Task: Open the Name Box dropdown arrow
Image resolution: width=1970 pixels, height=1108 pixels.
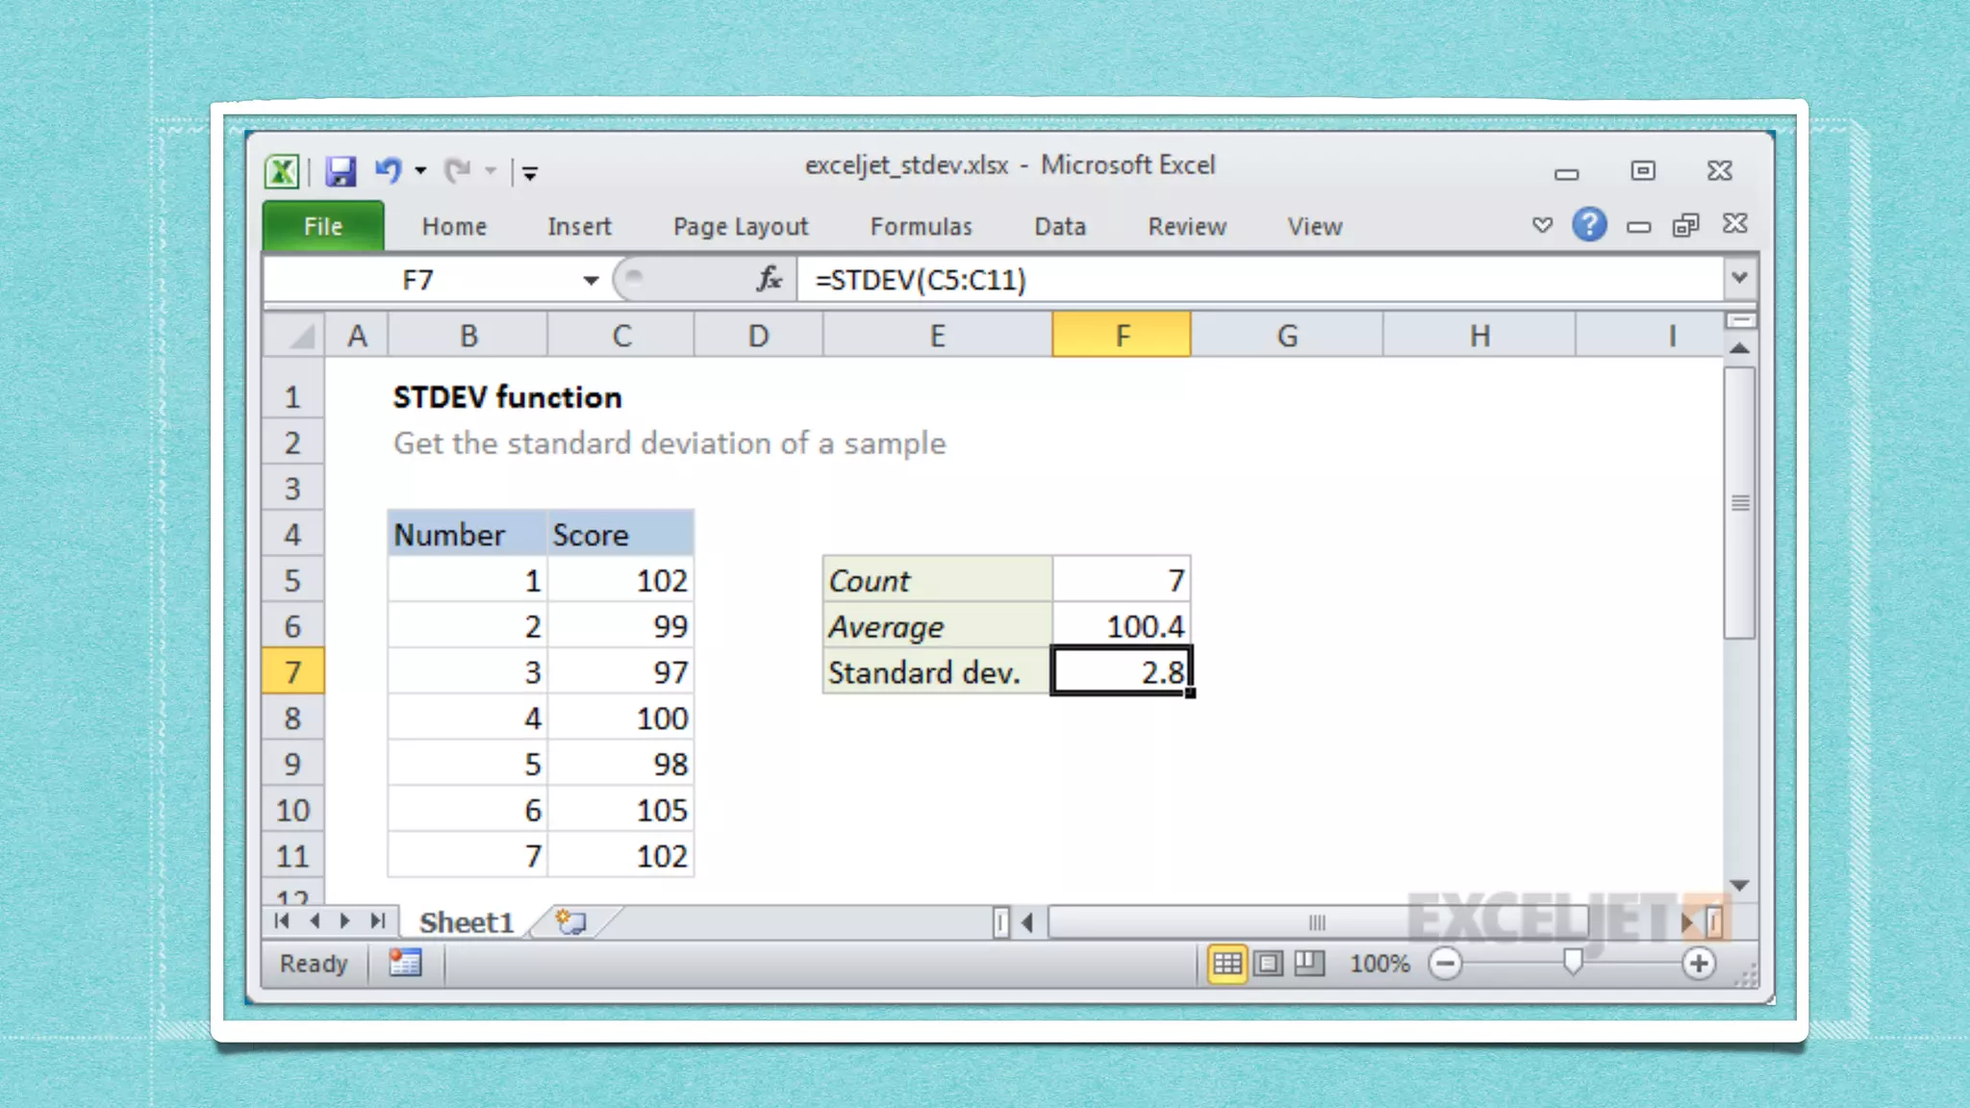Action: click(591, 280)
